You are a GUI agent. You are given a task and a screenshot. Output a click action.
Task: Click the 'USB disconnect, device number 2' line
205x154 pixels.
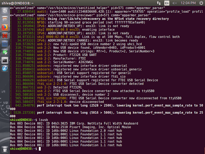(60, 95)
